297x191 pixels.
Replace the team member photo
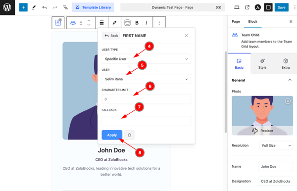coord(262,131)
